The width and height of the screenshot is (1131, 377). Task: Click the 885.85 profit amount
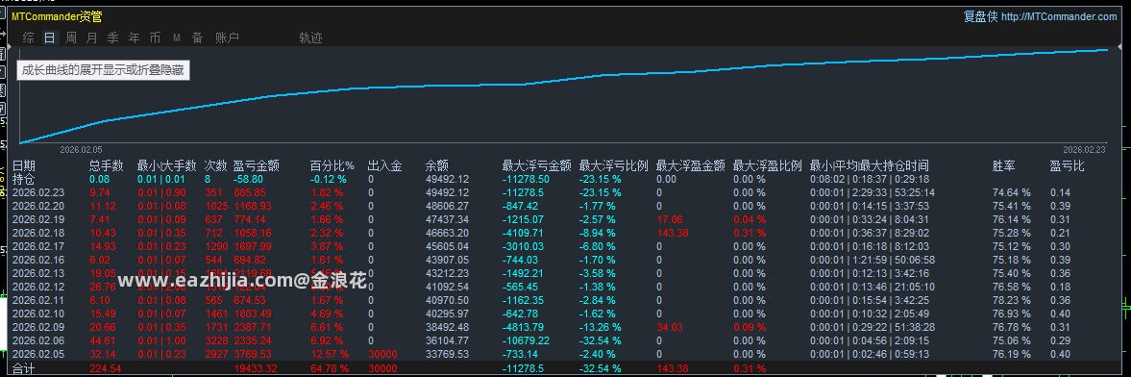250,193
